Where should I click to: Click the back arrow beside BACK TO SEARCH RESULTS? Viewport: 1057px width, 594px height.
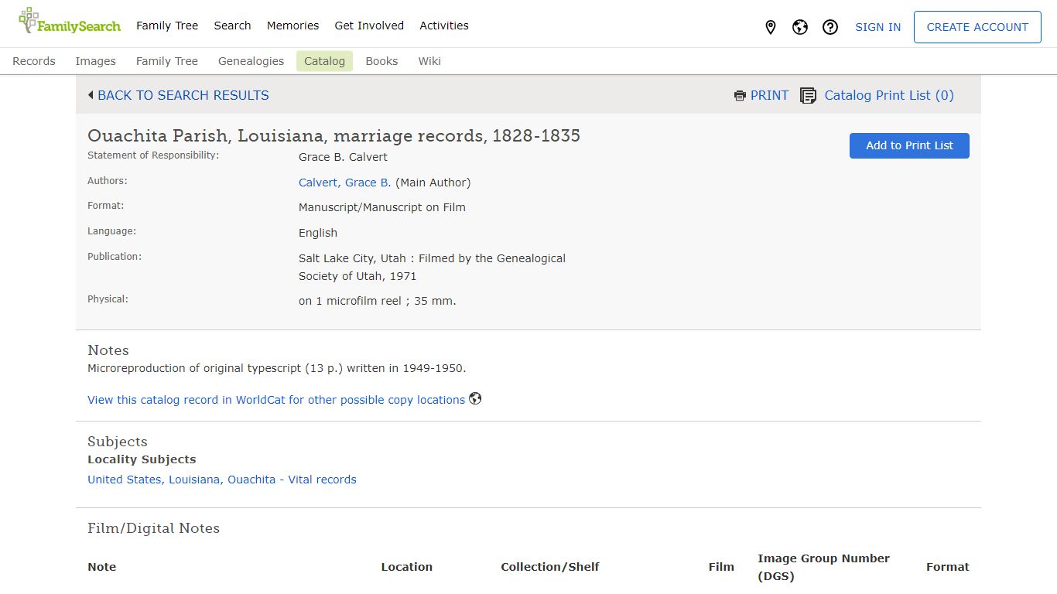pos(91,95)
